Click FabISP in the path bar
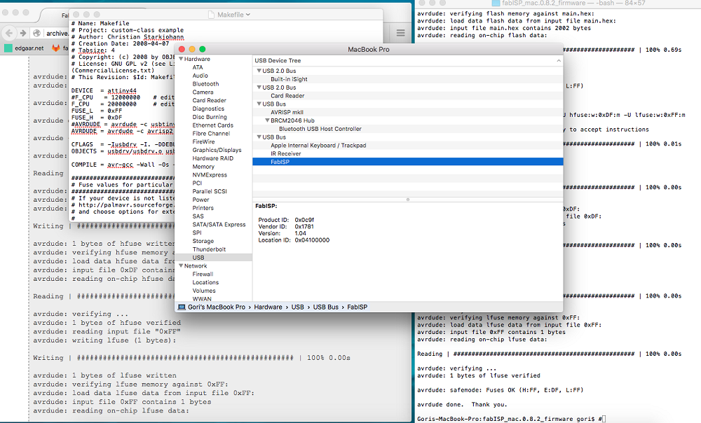701x423 pixels. (358, 307)
